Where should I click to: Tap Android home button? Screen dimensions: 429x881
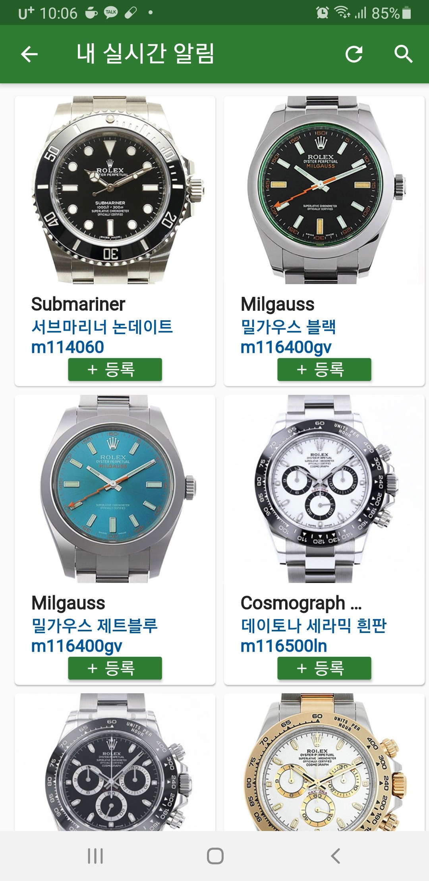[x=215, y=856]
